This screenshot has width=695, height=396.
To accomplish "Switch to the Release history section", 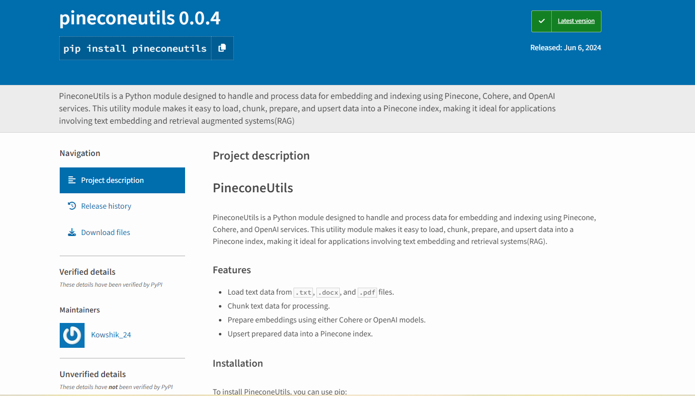I will 106,206.
